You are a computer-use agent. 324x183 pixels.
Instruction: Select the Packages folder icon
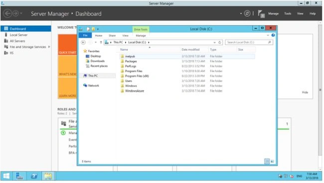(122, 61)
